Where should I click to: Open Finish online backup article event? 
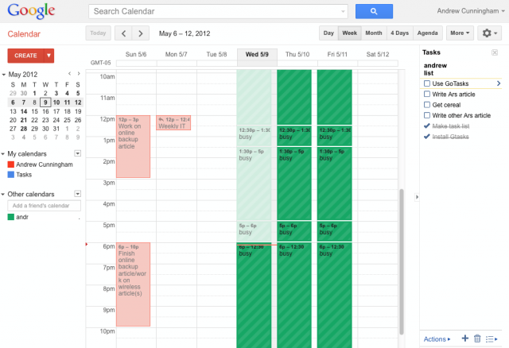pos(133,284)
